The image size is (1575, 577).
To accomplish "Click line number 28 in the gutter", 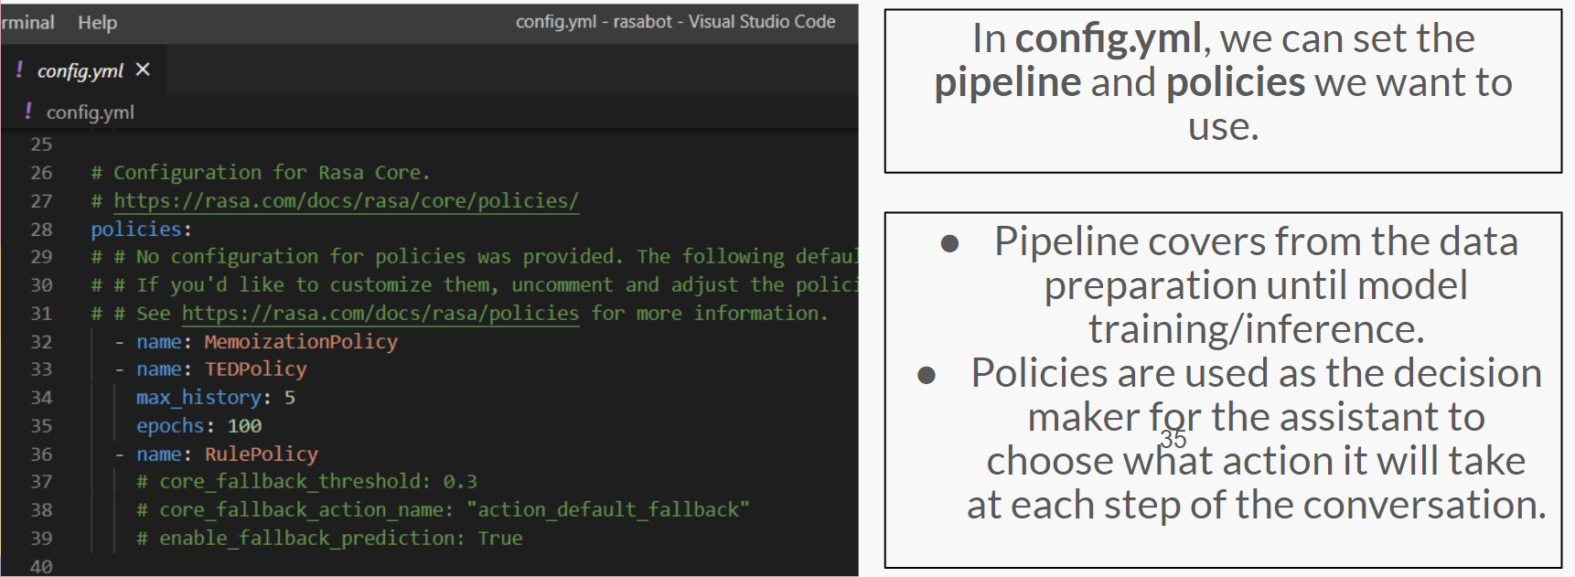I will pos(41,230).
